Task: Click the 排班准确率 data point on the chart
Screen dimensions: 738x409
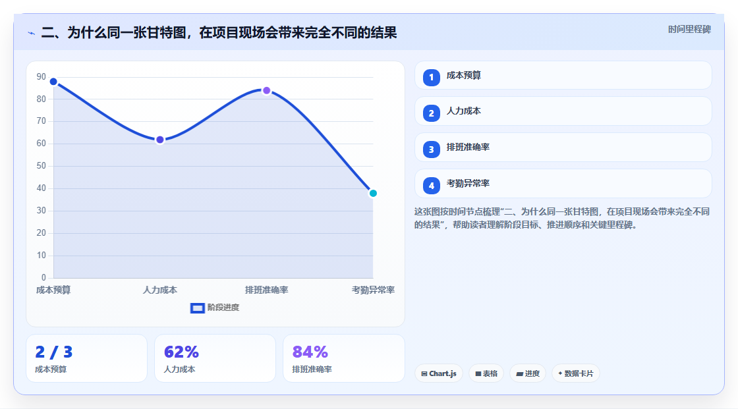Action: tap(266, 90)
